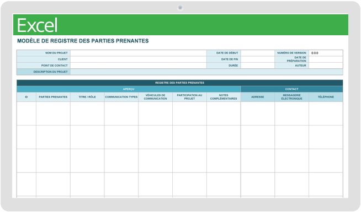Select the DATE DE PRÉPARATION label cell
Screen dimensions: 361x212
(x=291, y=59)
